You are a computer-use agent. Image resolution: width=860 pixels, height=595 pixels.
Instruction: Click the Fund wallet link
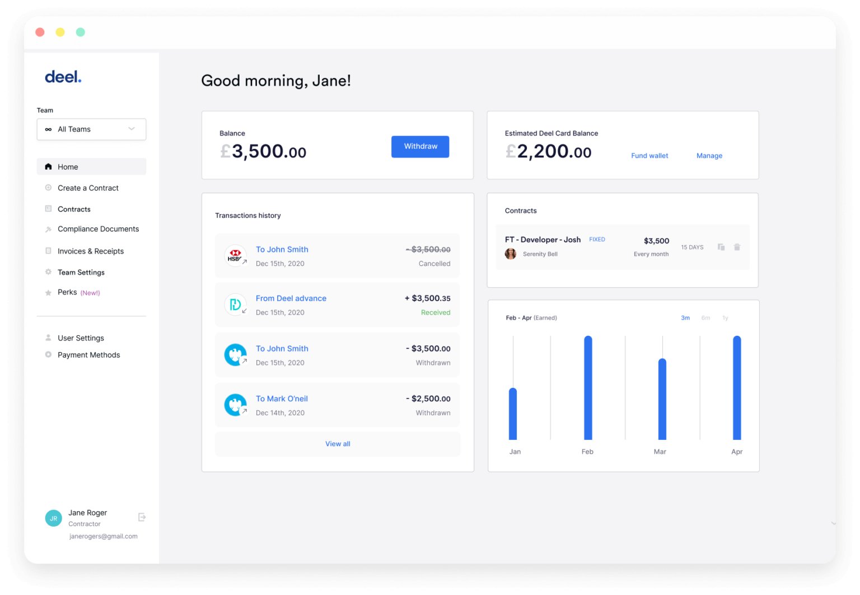649,156
